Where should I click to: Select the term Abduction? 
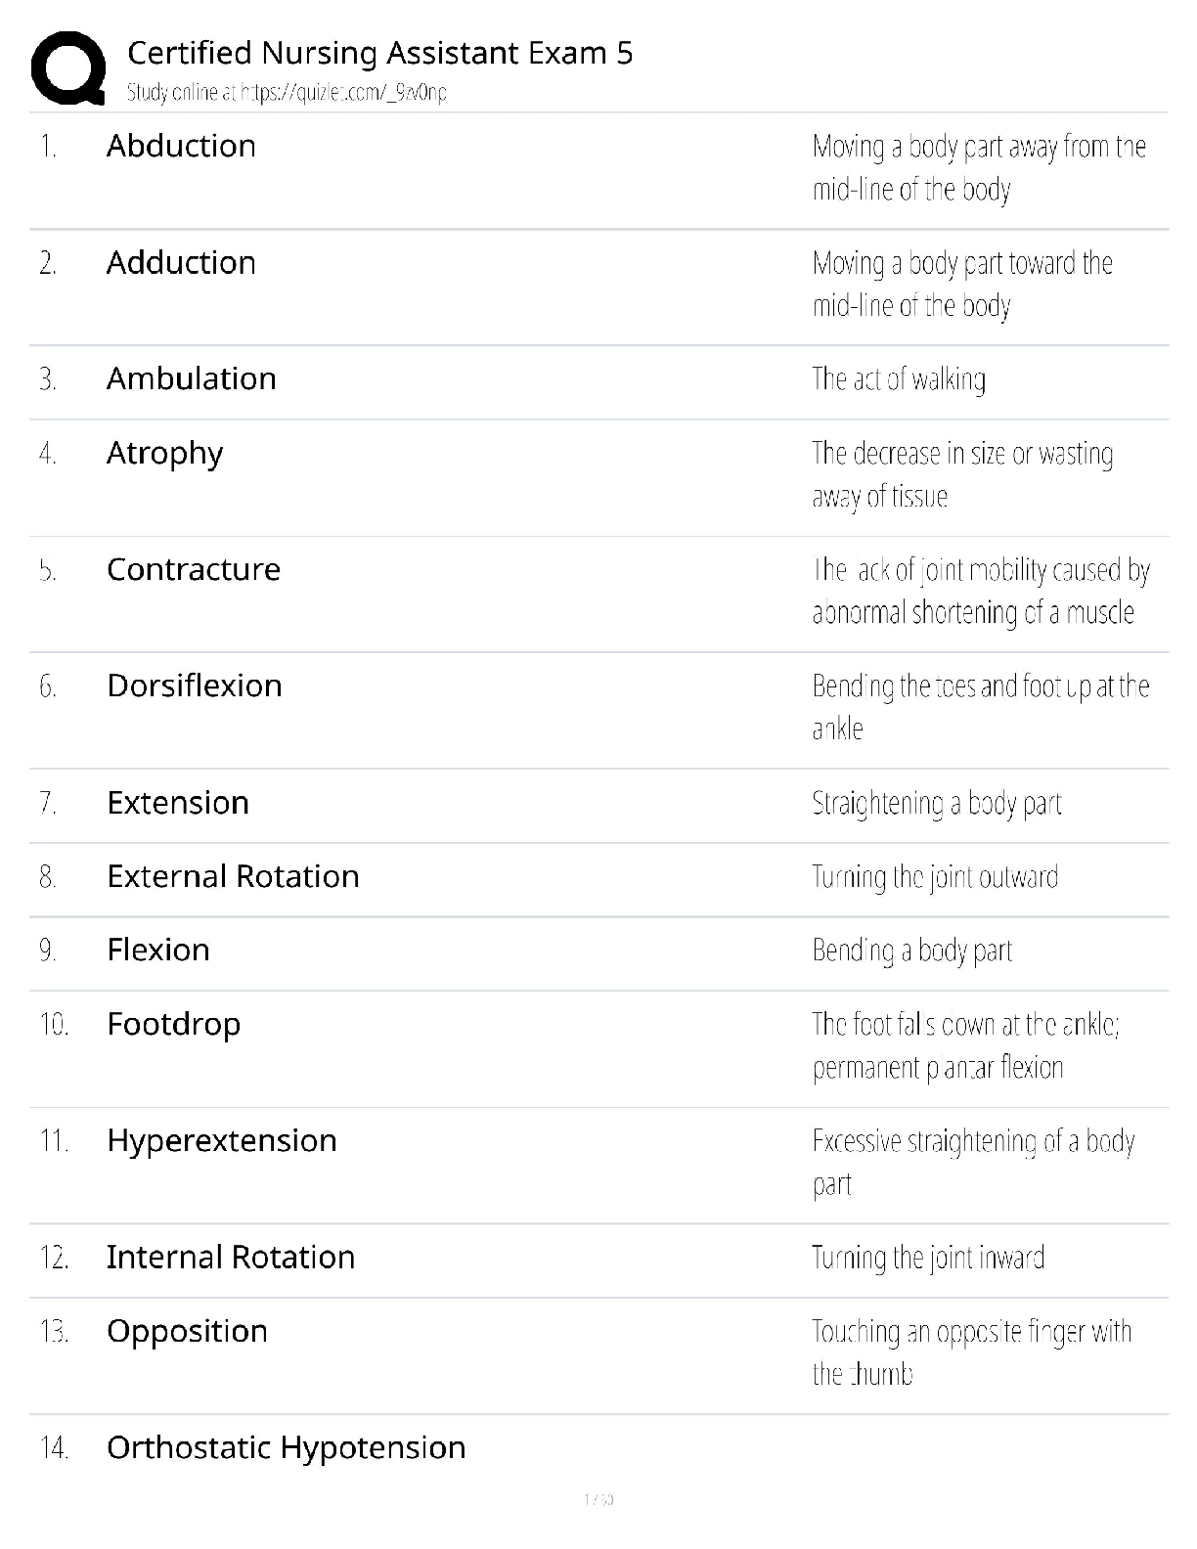(181, 146)
